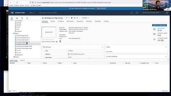Switch to the Updates tab
Image resolution: width=171 pixels, height=96 pixels.
[106, 21]
